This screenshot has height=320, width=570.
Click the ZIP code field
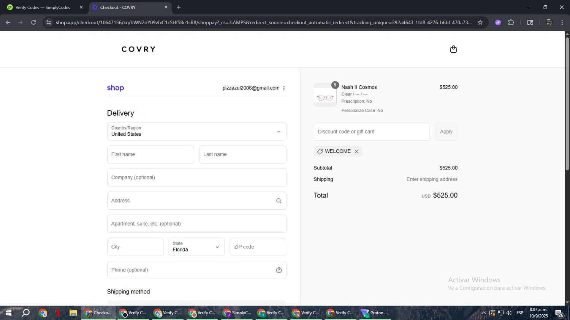[258, 247]
